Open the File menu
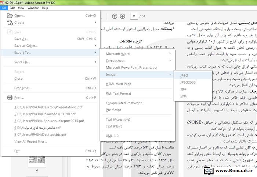The image size is (257, 177). point(4,8)
